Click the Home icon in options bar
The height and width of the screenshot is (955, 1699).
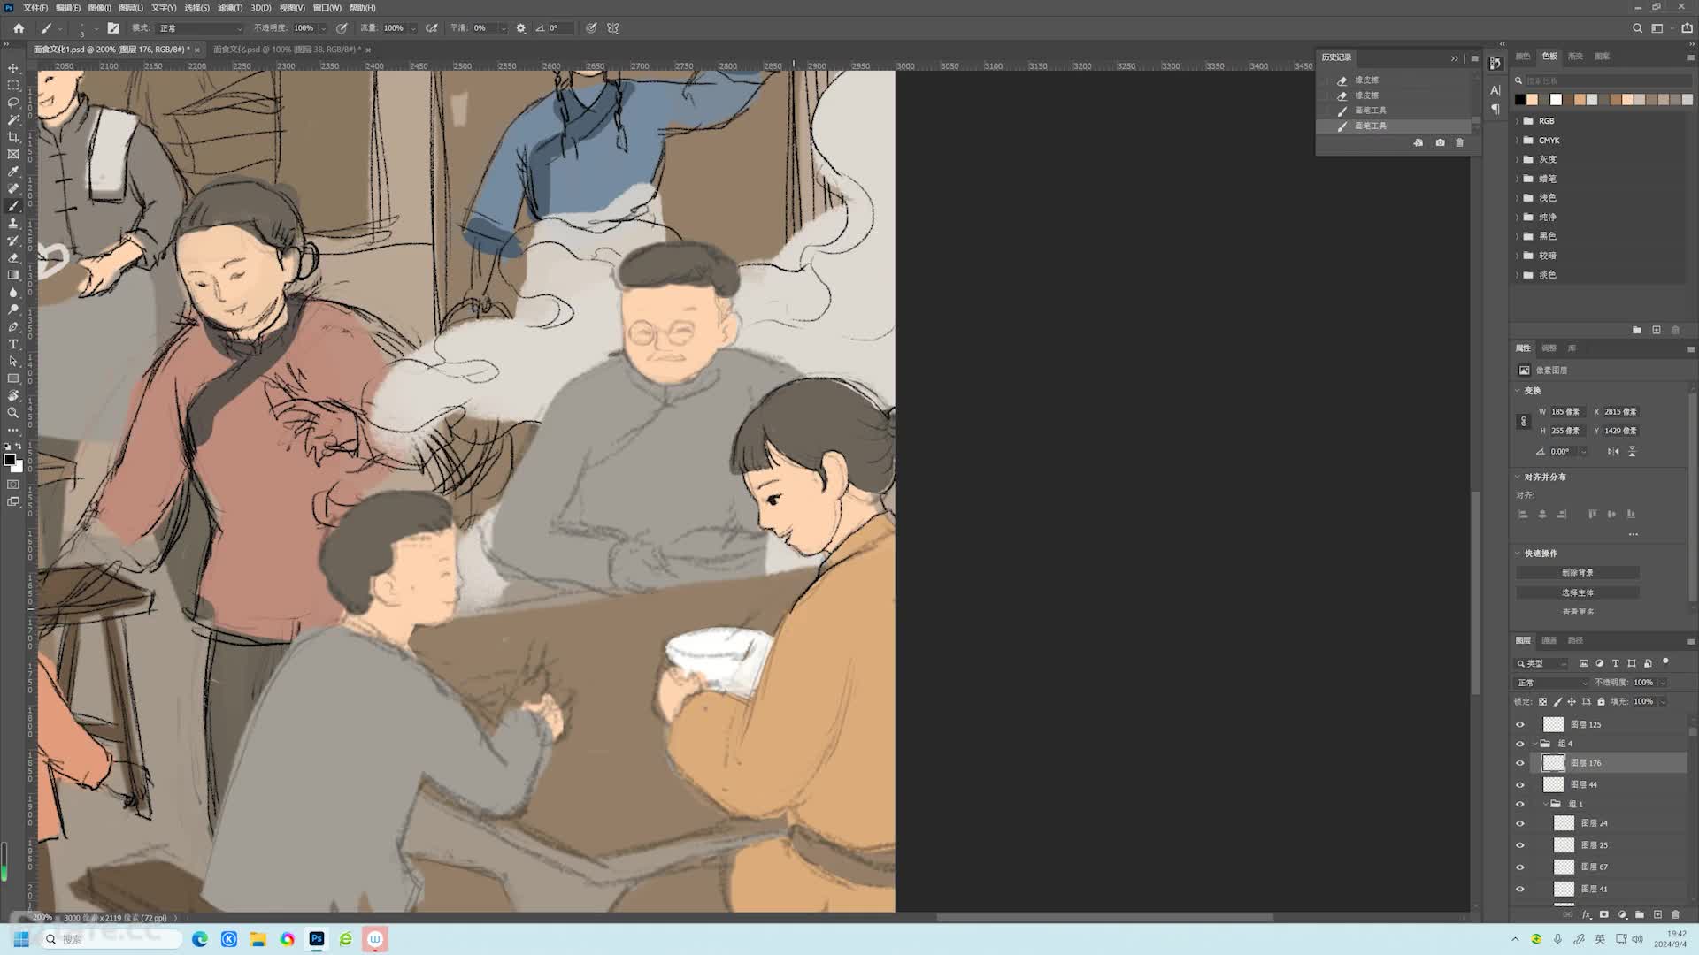coord(19,28)
